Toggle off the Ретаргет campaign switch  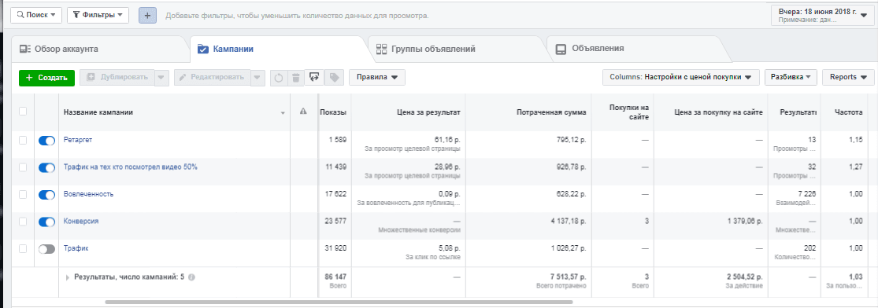[46, 141]
